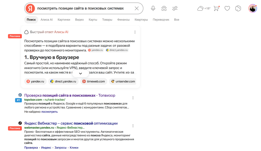
Task: Open timeweb.com source chip
Action: click(x=94, y=81)
